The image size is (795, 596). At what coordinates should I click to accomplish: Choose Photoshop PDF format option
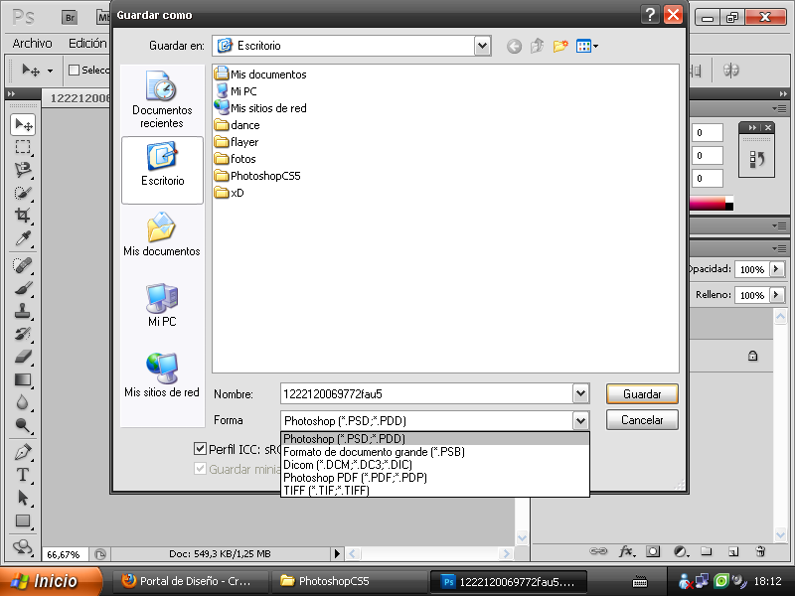point(435,478)
